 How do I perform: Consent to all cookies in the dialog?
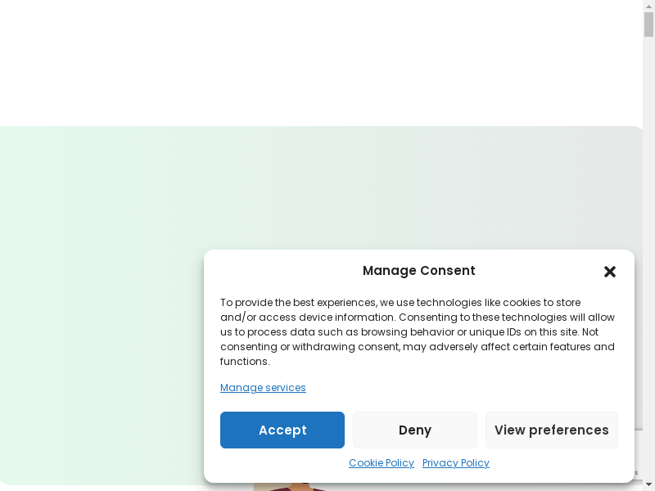pos(282,430)
